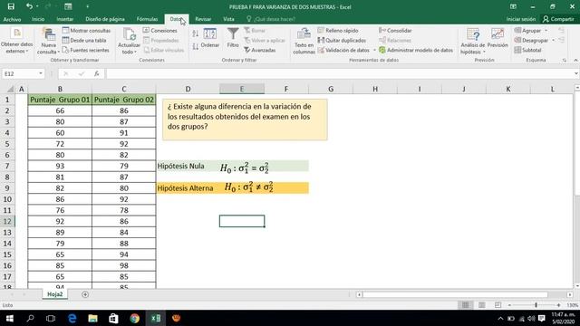
Task: Switch to Diseño de página tab
Action: click(105, 19)
